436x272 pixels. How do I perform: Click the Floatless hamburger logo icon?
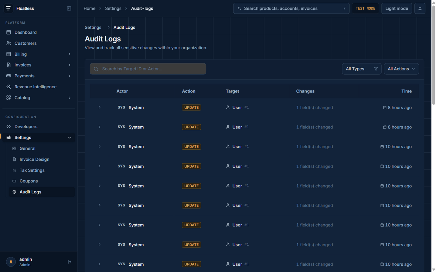click(x=8, y=8)
